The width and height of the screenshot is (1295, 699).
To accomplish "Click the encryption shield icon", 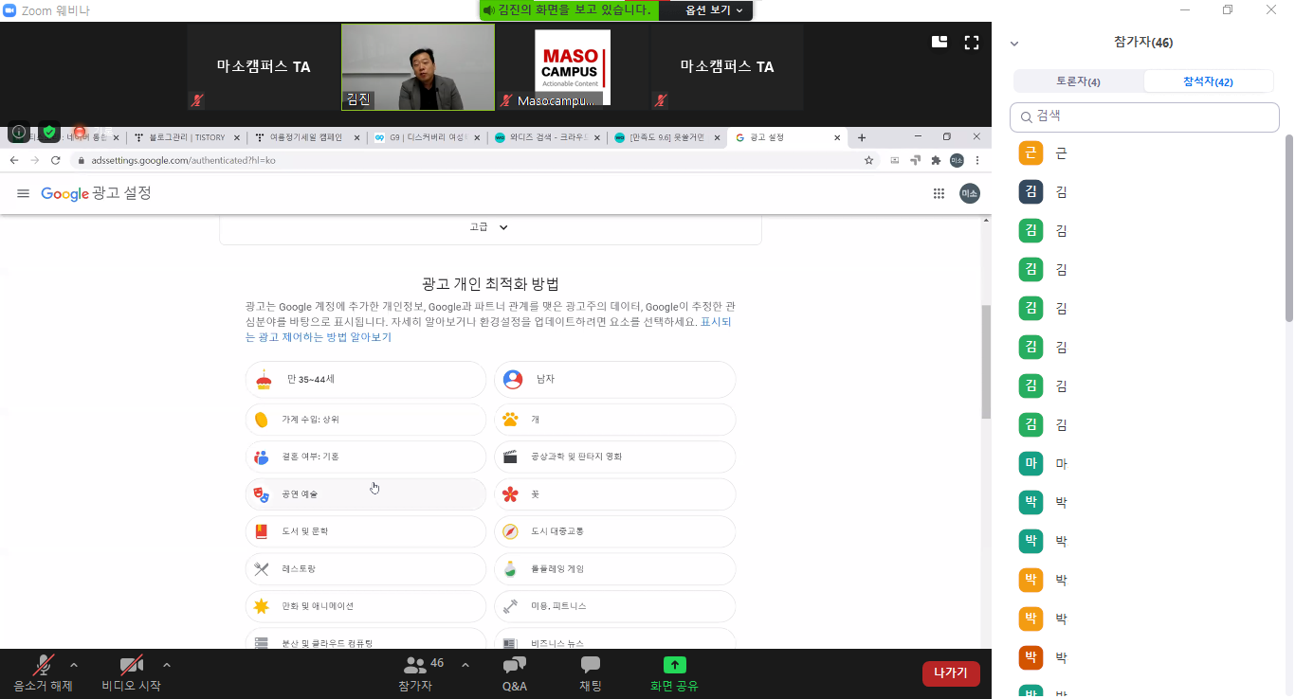I will pyautogui.click(x=48, y=132).
